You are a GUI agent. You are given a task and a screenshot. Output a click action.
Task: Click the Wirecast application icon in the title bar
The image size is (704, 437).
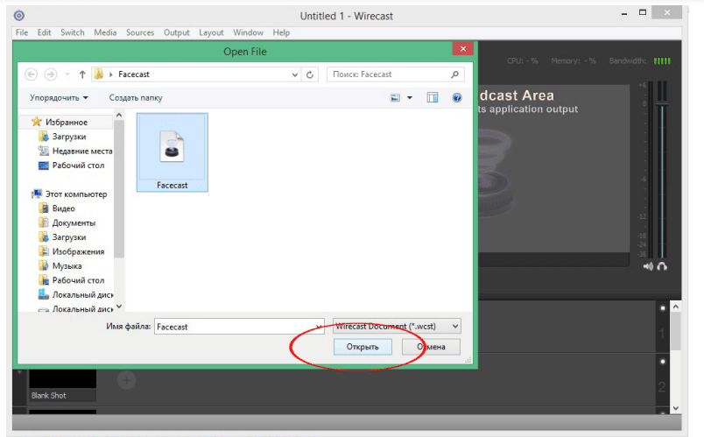coord(19,16)
